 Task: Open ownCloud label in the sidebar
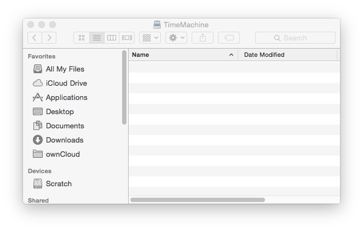pyautogui.click(x=63, y=155)
